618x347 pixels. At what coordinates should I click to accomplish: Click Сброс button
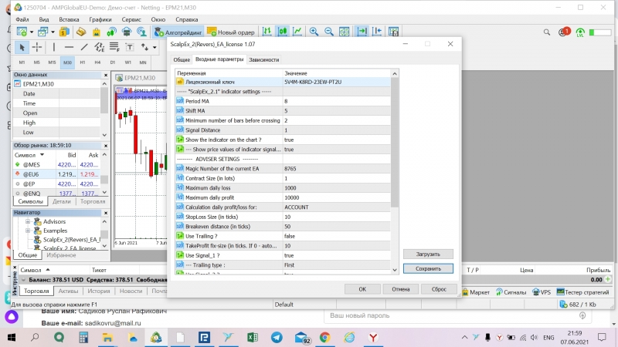tap(439, 289)
